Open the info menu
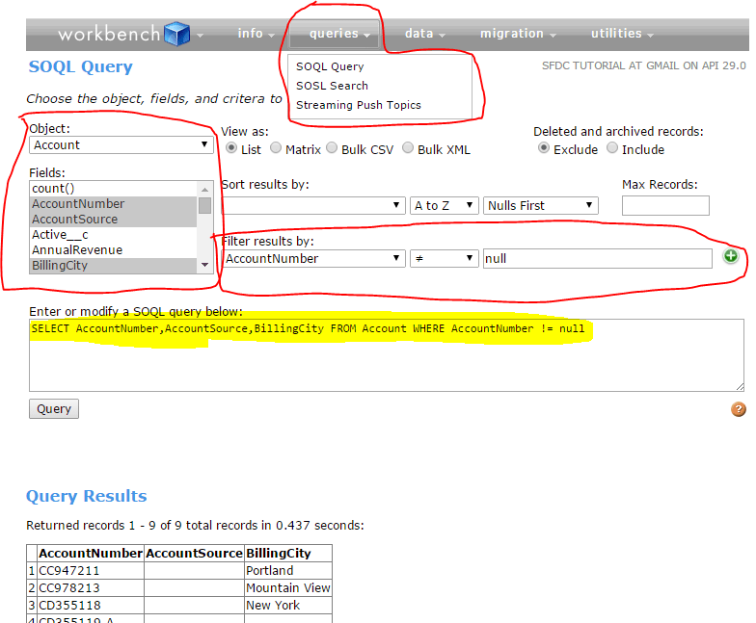Image resolution: width=756 pixels, height=623 pixels. coord(256,34)
